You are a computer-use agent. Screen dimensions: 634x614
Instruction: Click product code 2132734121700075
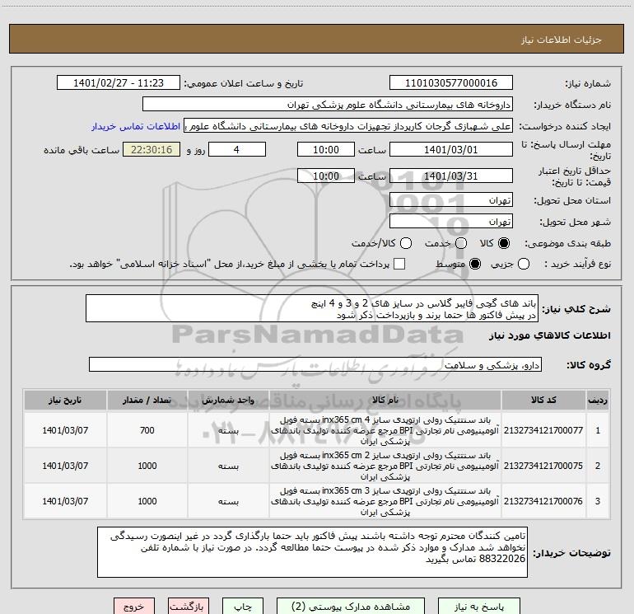[543, 466]
